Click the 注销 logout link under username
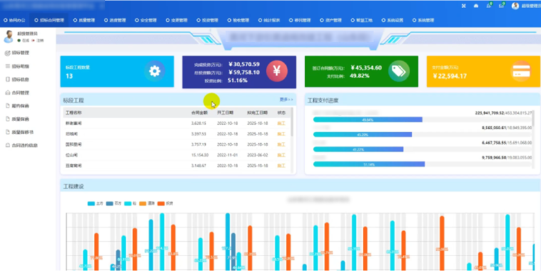Image resolution: width=541 pixels, height=273 pixels. point(39,40)
